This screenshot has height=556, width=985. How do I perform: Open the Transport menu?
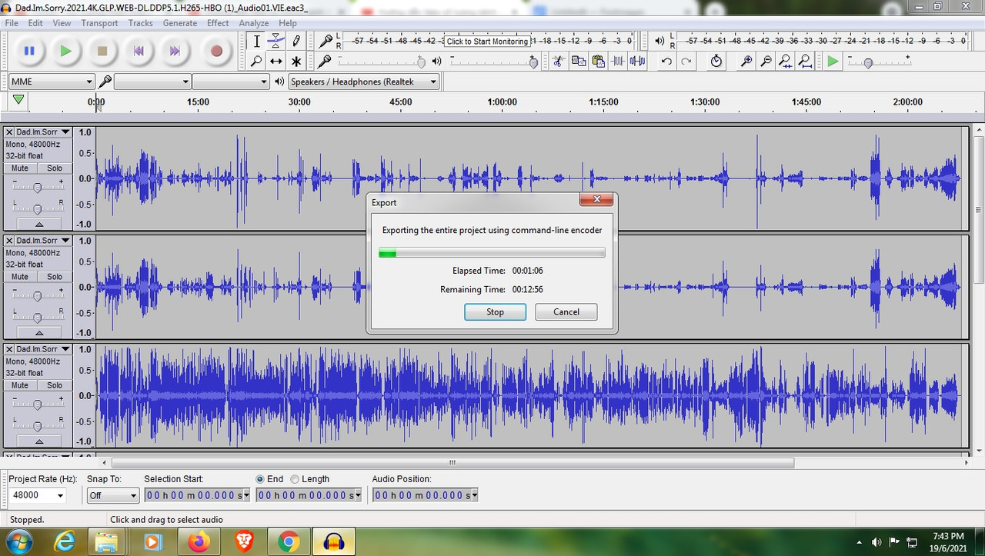99,23
